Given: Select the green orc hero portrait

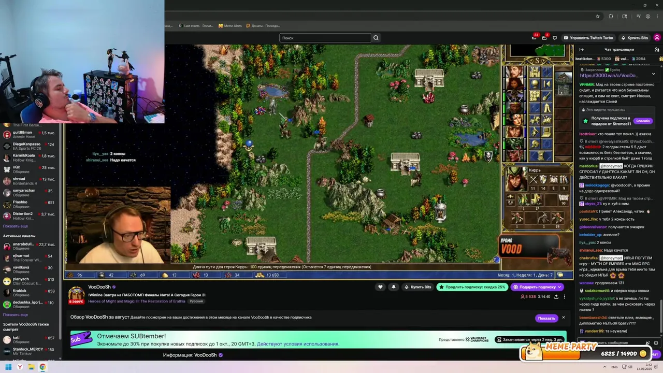Looking at the screenshot, I should 514,144.
